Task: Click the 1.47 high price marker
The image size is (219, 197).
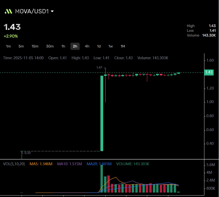Action: [x=99, y=68]
